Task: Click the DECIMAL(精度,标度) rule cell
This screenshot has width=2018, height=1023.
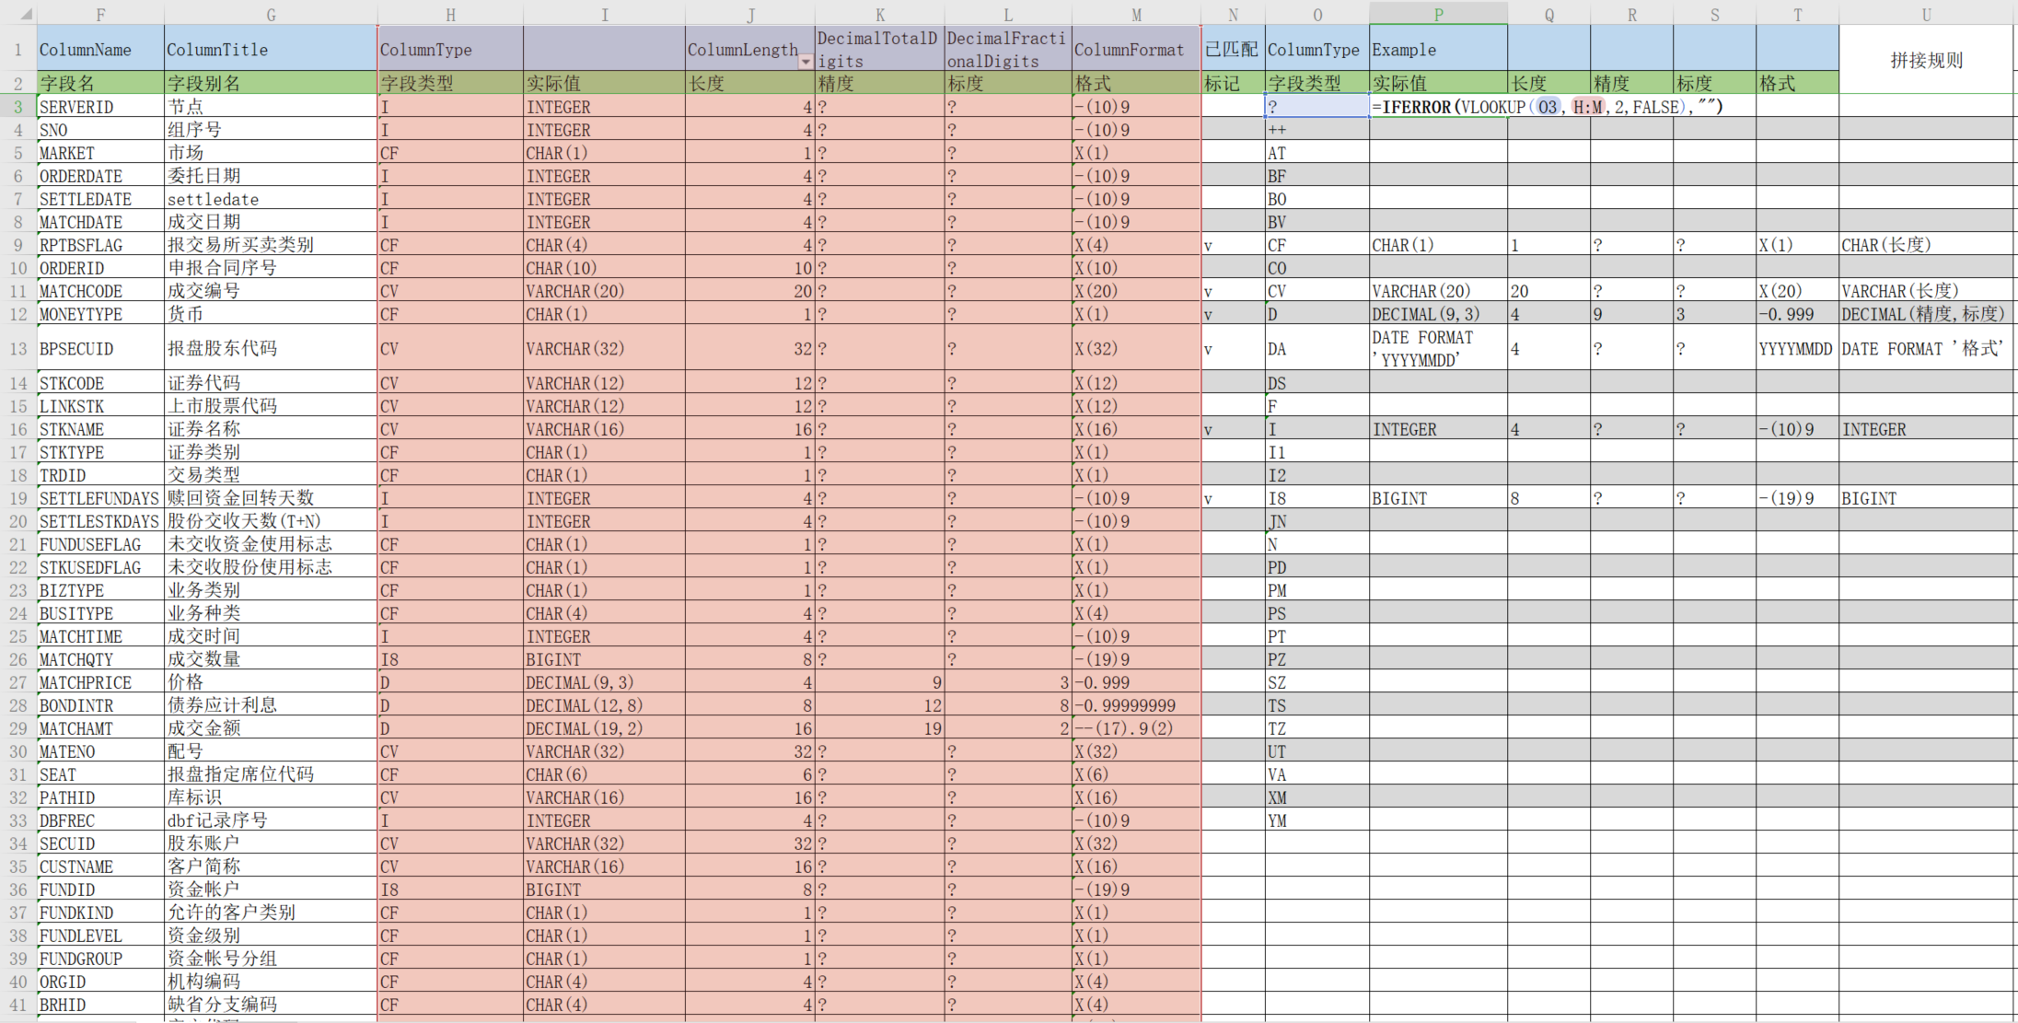Action: coord(1926,314)
